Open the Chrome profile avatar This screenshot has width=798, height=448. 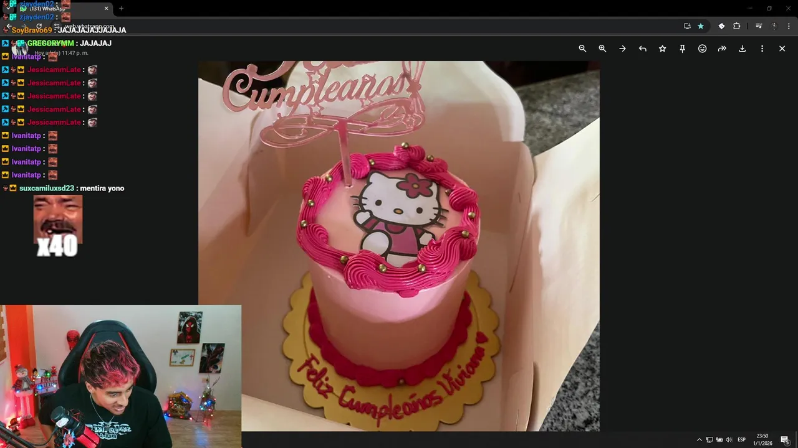pyautogui.click(x=774, y=26)
